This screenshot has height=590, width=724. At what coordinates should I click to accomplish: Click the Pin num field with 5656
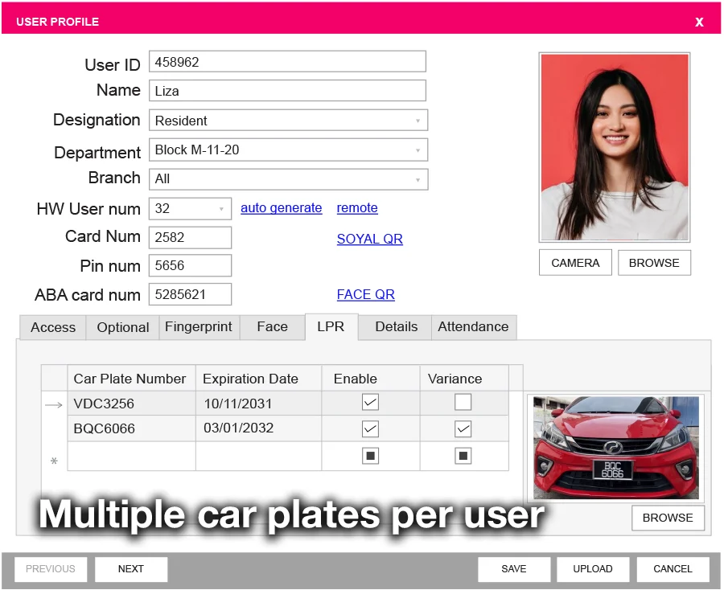[190, 266]
